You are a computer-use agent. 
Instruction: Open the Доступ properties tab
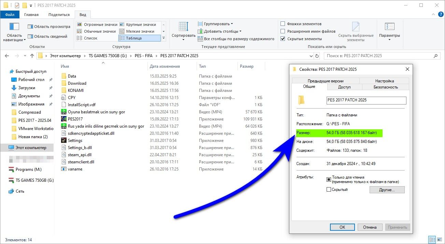coord(344,87)
